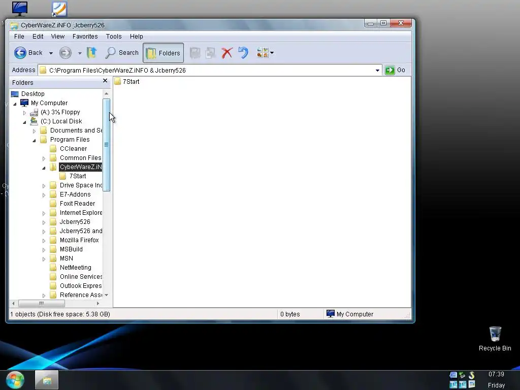The image size is (520, 390).
Task: Open the Favorites menu
Action: (x=85, y=37)
